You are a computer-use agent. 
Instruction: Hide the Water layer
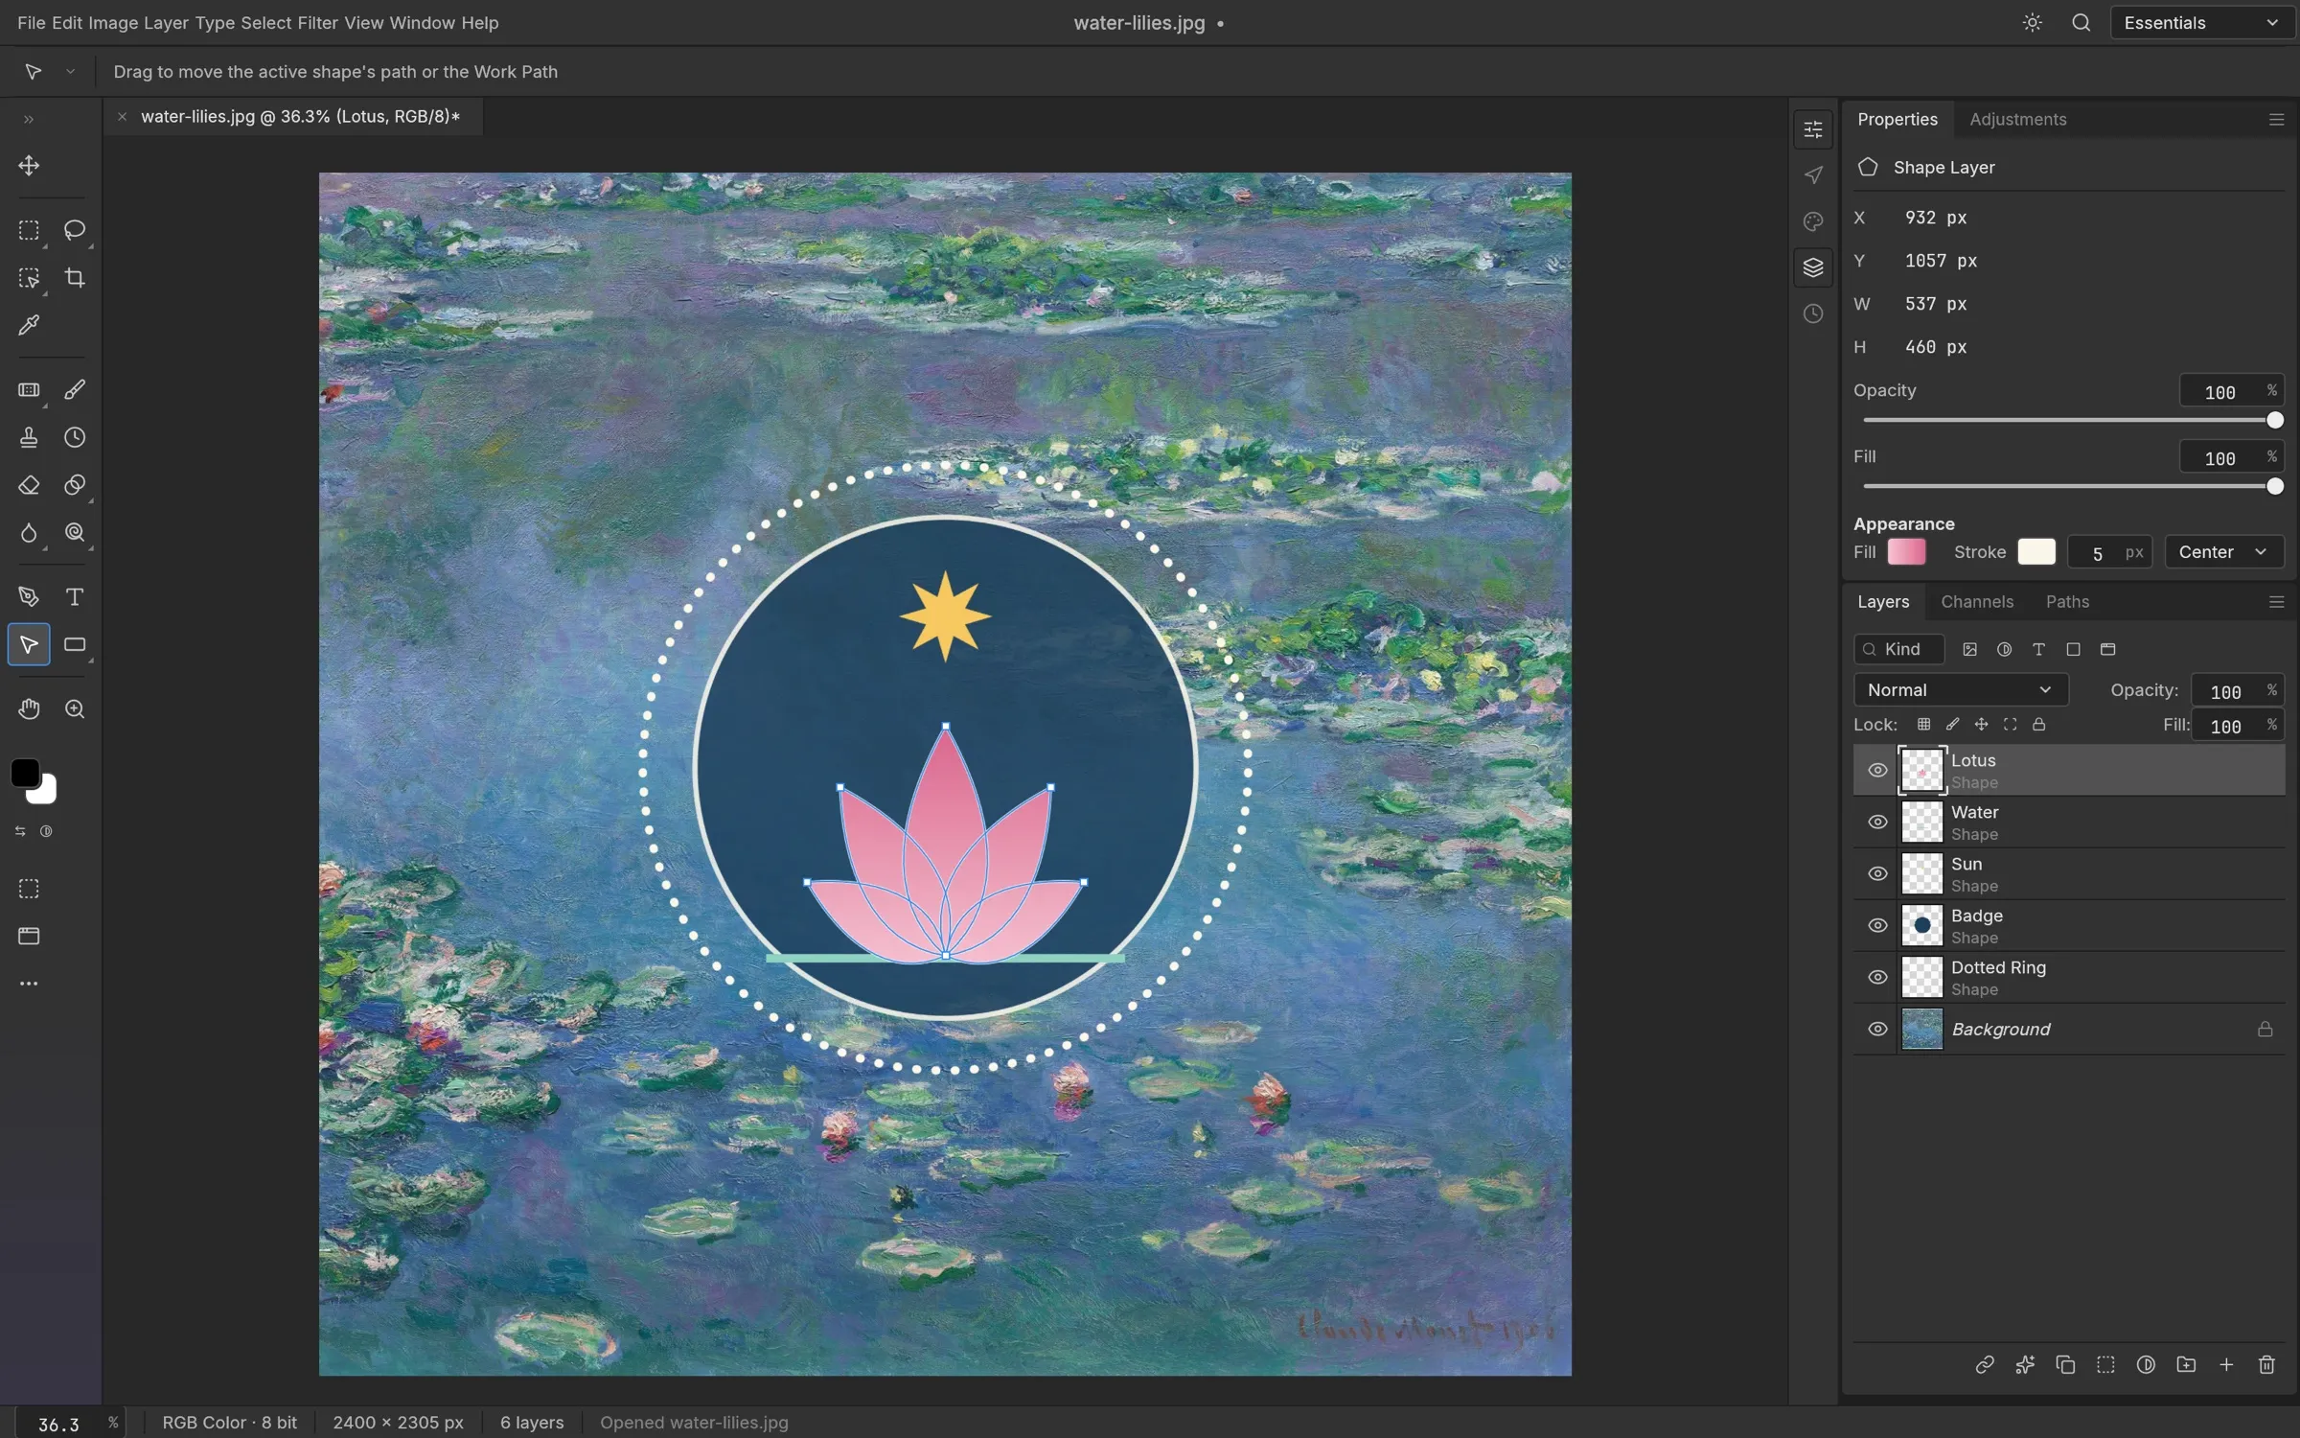[x=1877, y=823]
